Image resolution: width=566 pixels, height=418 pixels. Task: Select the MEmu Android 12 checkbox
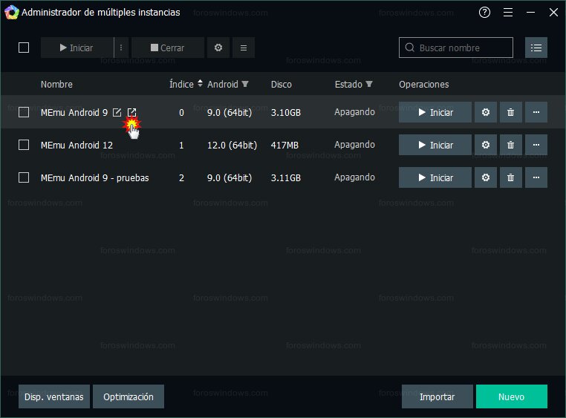click(x=24, y=145)
